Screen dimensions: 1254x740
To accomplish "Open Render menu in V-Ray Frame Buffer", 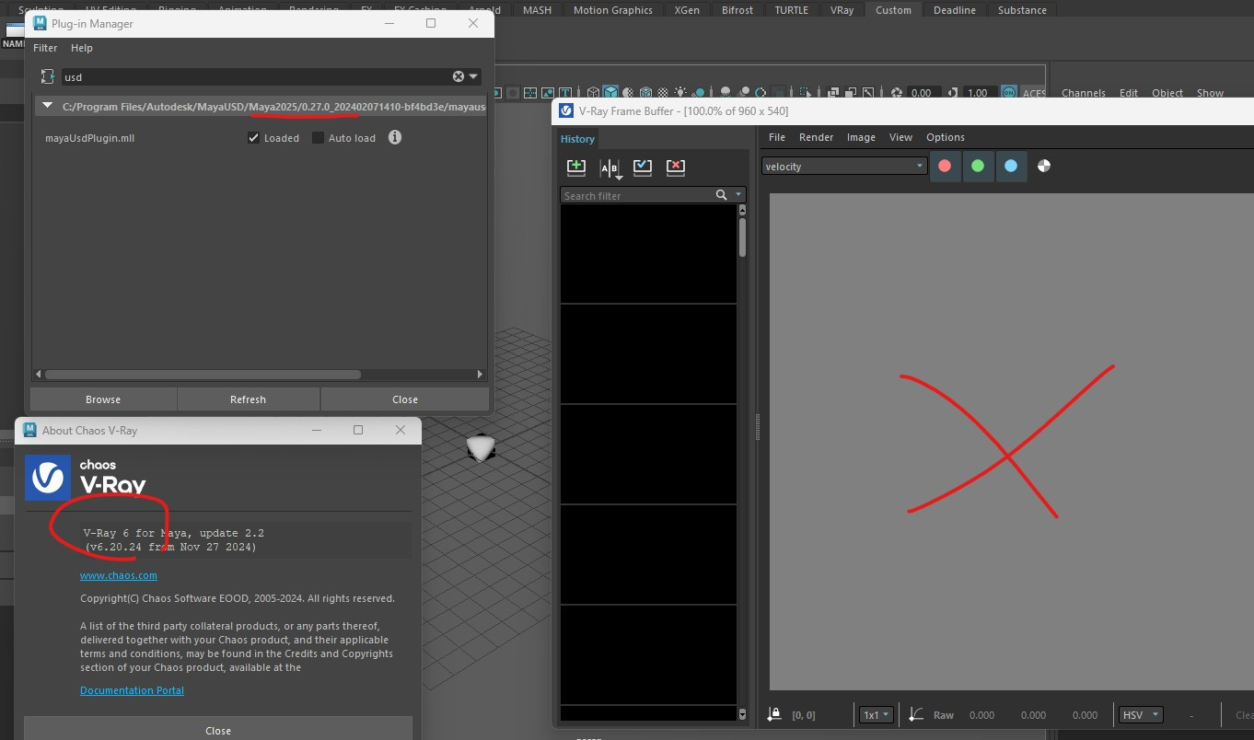I will click(x=816, y=137).
